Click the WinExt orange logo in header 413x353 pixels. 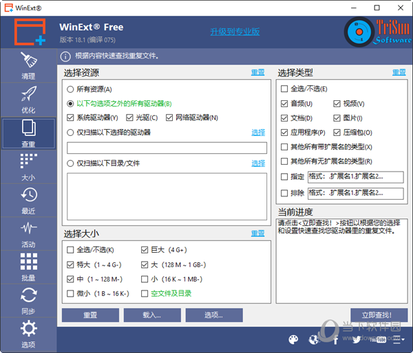(30, 32)
